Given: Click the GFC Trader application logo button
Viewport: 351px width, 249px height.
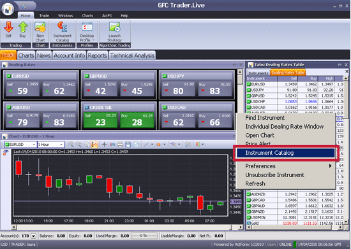Looking at the screenshot, I should point(8,9).
